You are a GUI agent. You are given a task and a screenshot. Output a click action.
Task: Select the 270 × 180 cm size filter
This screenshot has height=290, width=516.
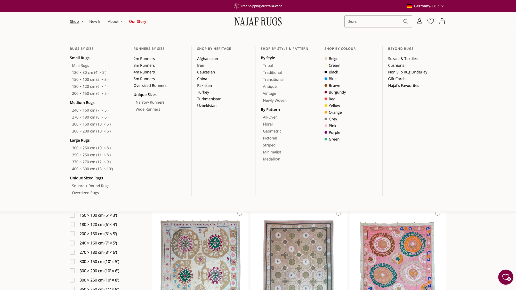tap(72, 252)
